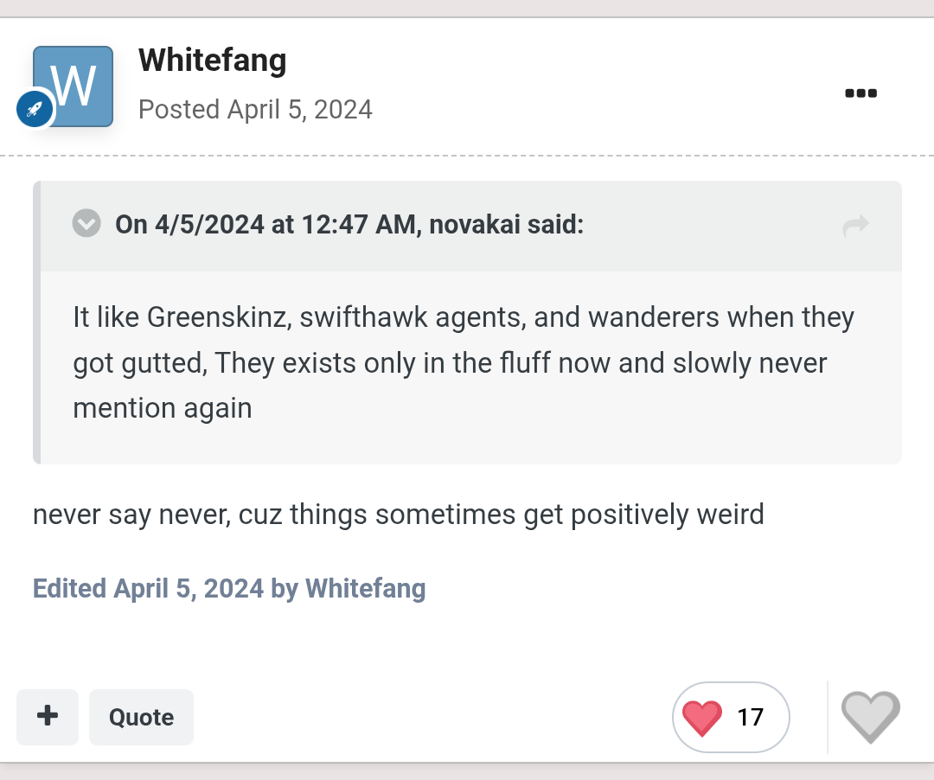
Task: Quote this post
Action: (x=141, y=717)
